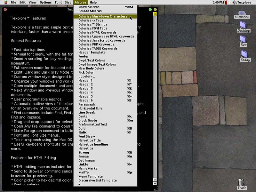Choose Font Size + macro
Viewport: 256px width, 192px height.
[105, 136]
